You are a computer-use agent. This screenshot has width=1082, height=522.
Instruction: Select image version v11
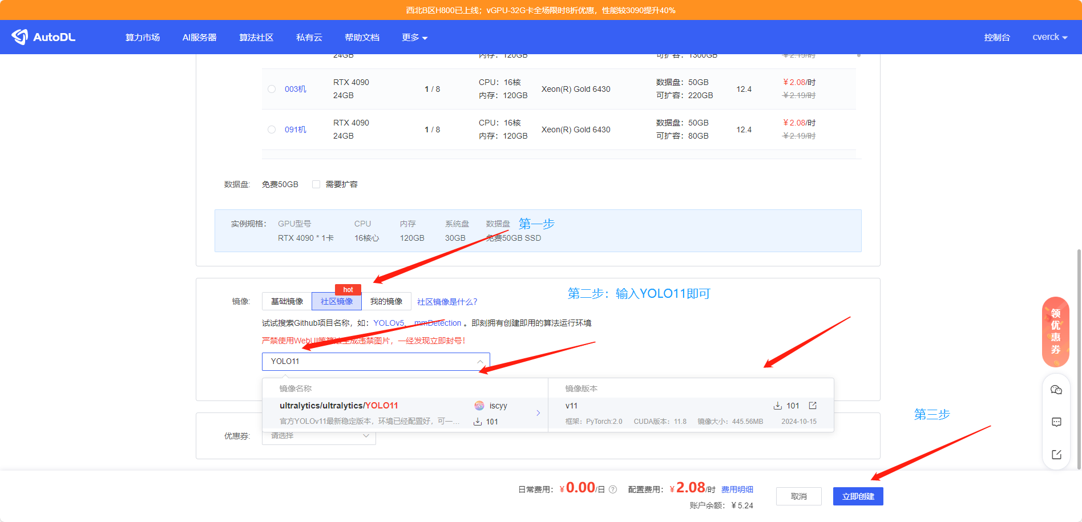pos(691,414)
